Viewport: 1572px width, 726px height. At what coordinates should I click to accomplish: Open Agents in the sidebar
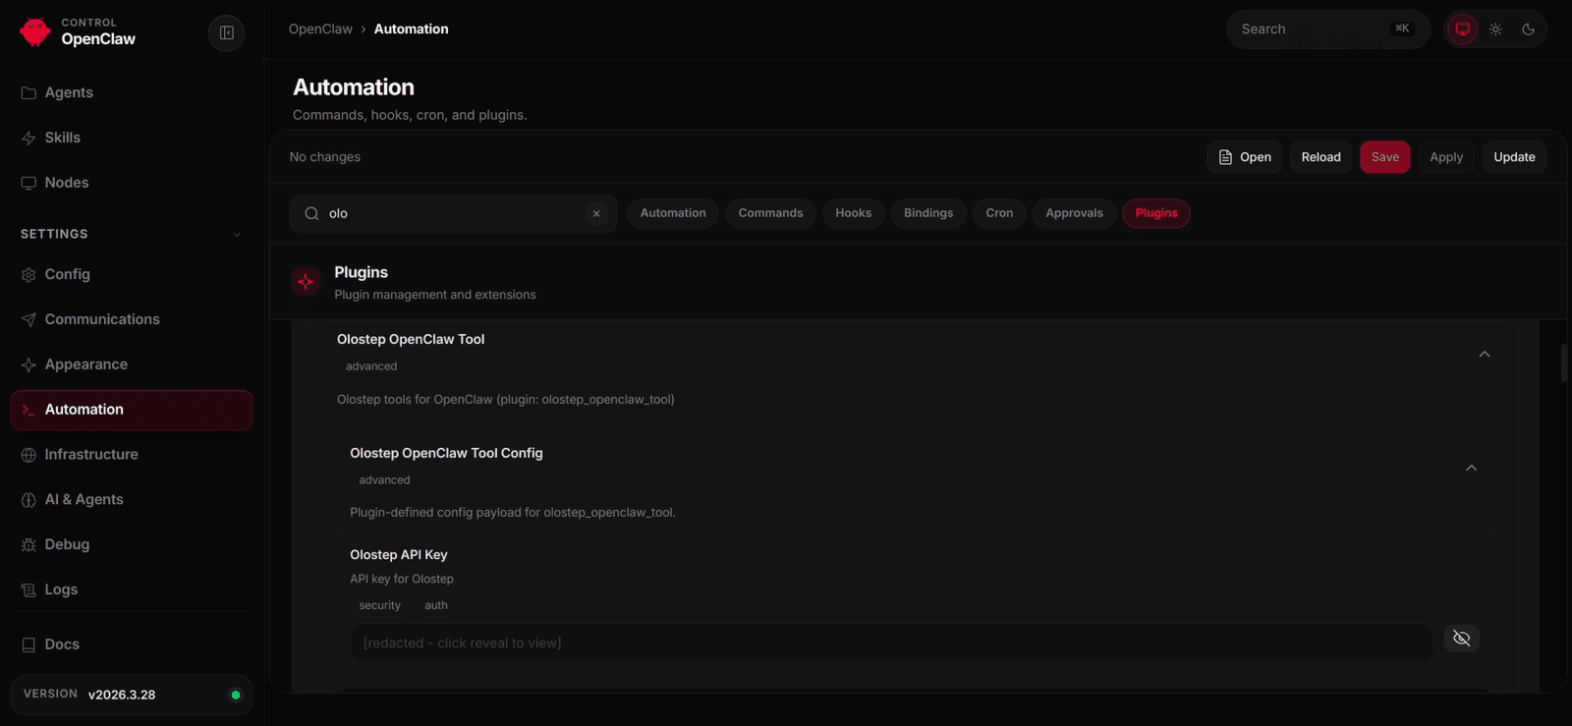point(132,92)
